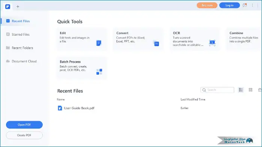Click the Earlier modified time entry
This screenshot has width=262, height=147.
point(184,108)
